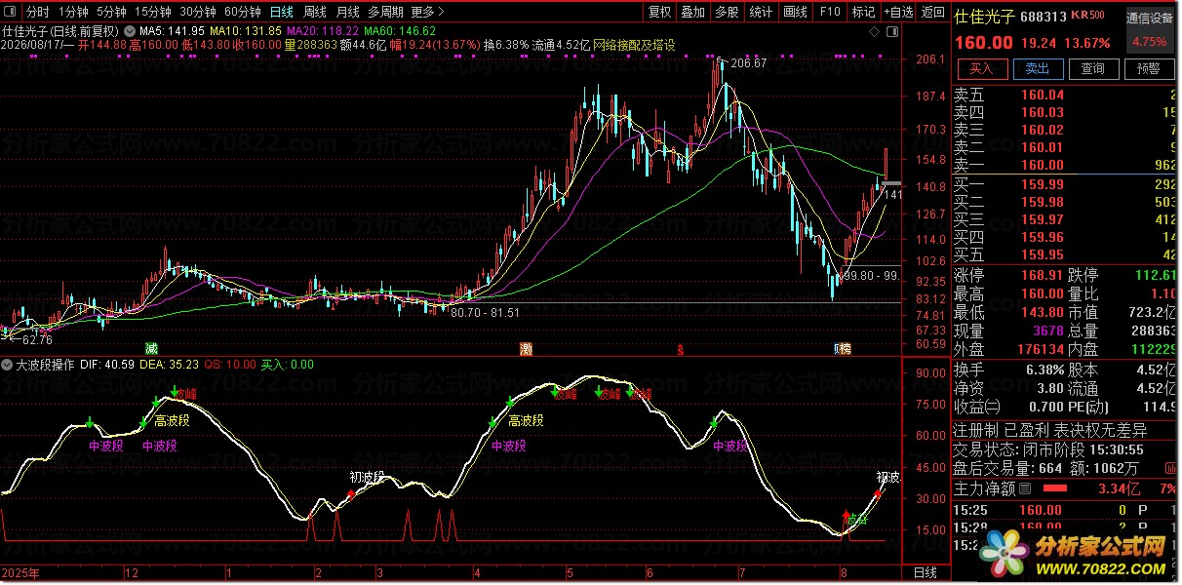Click the 网络接配及塔设 industry link
This screenshot has height=585, width=1182.
coord(633,45)
